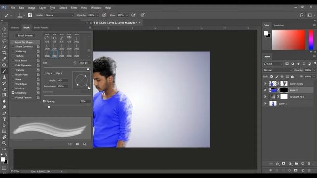Screen dimensions: 317x178
Task: Select the Eyedropper tool
Action: (x=4, y=59)
